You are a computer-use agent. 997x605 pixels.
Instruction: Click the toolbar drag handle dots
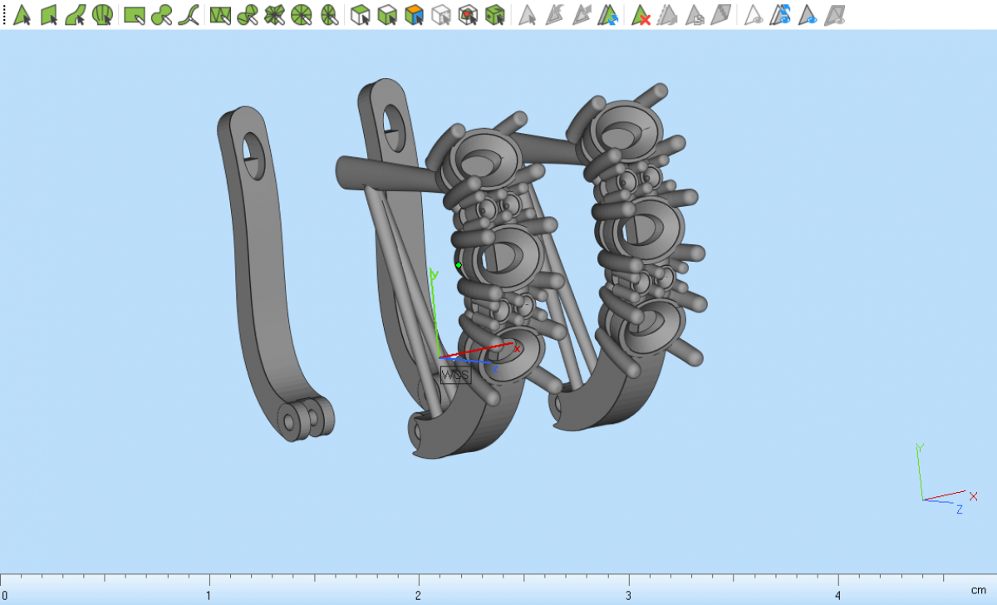tap(4, 14)
